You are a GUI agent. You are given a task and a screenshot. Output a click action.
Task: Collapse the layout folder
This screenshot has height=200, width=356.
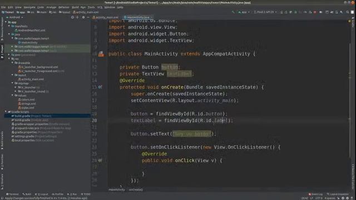coord(12,75)
